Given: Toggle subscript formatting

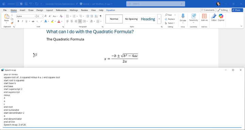Looking at the screenshot, I should point(37,21).
